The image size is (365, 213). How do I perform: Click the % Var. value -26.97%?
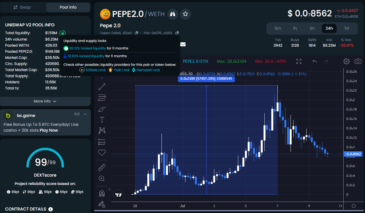(x=346, y=45)
